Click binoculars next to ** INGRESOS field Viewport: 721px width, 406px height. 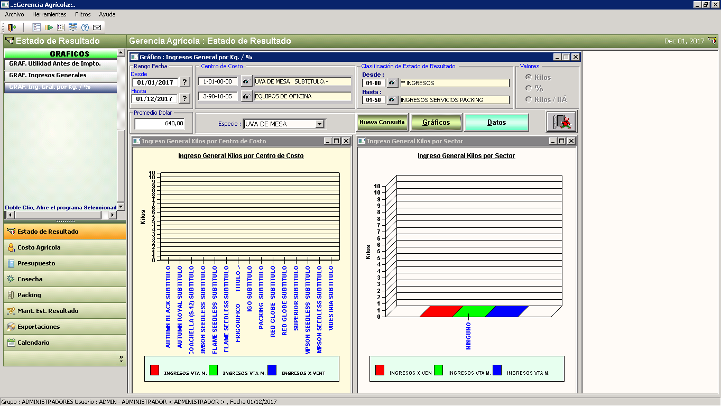[392, 83]
